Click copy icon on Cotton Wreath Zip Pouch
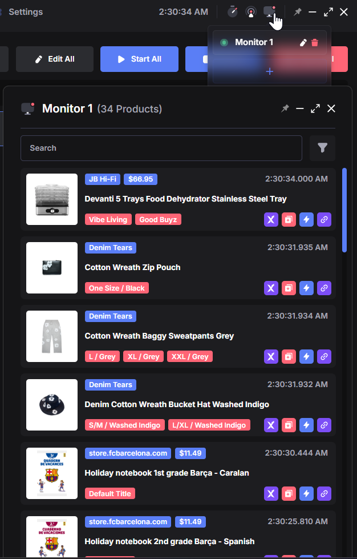Screen dimensions: 357x559 (289, 288)
